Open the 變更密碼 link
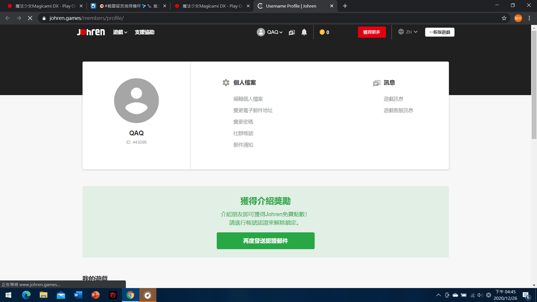This screenshot has height=302, width=537. (x=243, y=122)
